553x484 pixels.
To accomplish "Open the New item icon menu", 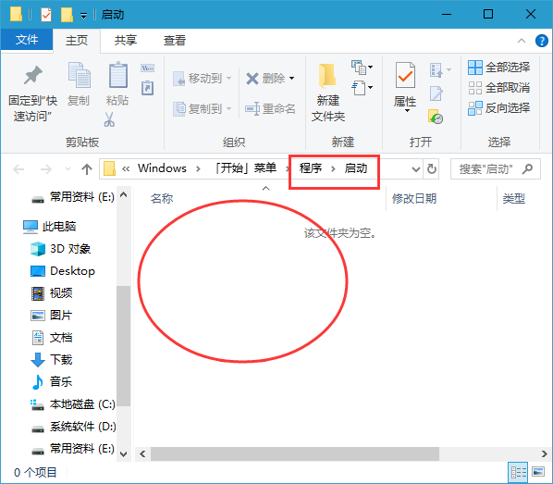I will click(x=362, y=67).
